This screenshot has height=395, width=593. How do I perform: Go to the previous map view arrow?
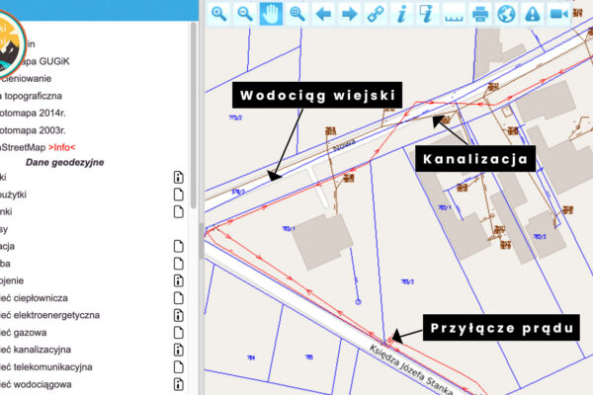(322, 13)
